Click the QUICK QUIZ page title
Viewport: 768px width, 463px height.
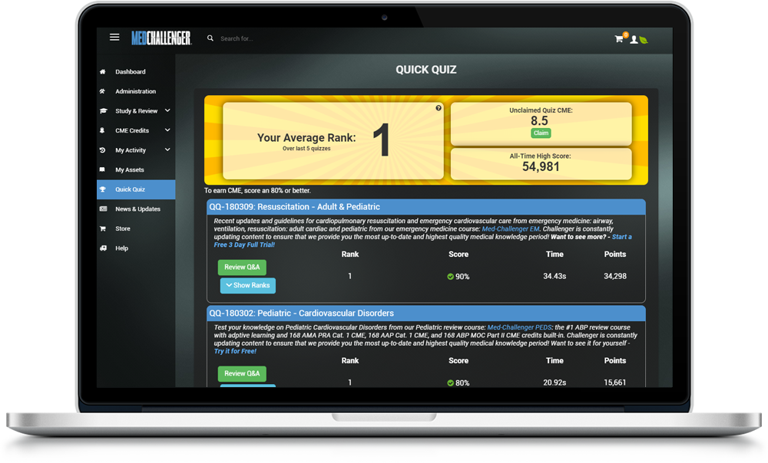click(x=426, y=70)
